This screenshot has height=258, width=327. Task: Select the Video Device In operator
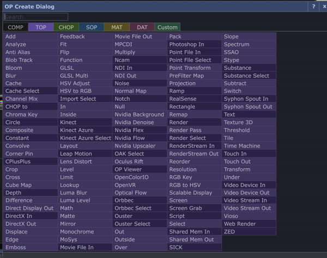[249, 185]
